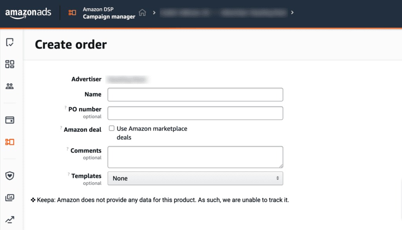Focus the PO number input field
Screen dimensions: 402x230
[x=195, y=113]
